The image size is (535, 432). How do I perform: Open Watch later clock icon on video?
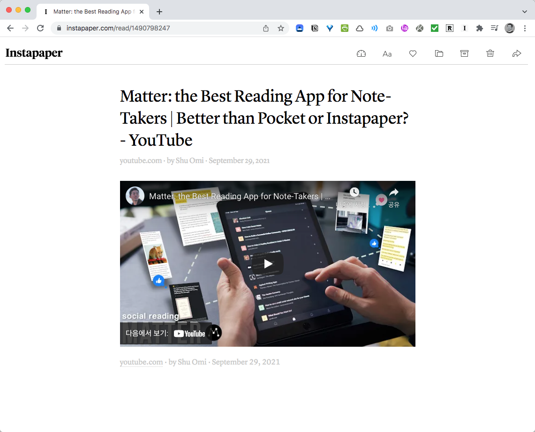click(x=354, y=192)
